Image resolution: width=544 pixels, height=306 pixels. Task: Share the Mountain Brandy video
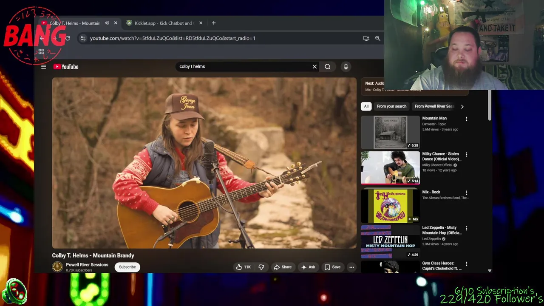[x=283, y=267]
